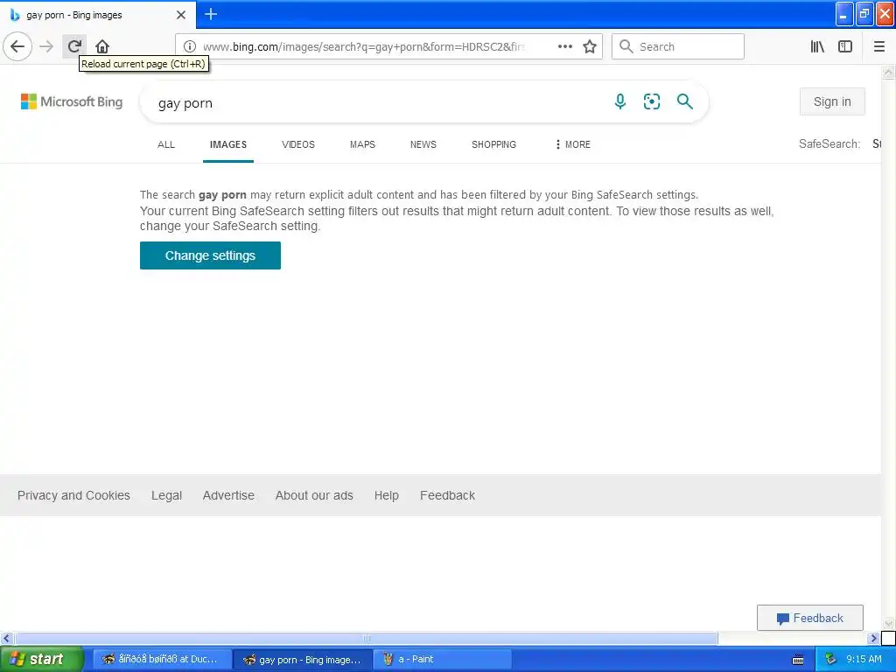Open the MAPS tab
The height and width of the screenshot is (672, 896).
pyautogui.click(x=362, y=144)
